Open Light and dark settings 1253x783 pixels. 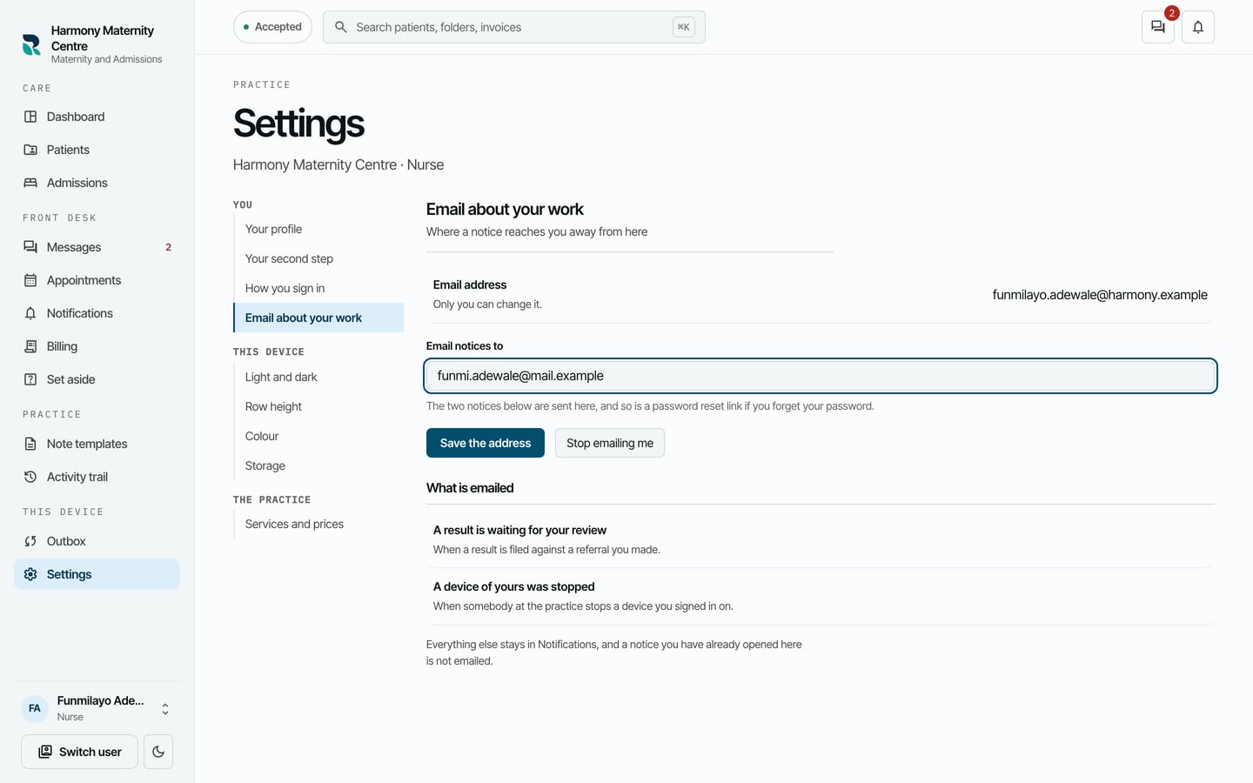point(318,377)
